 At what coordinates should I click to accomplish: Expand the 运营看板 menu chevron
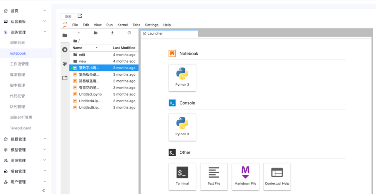coord(45,21)
